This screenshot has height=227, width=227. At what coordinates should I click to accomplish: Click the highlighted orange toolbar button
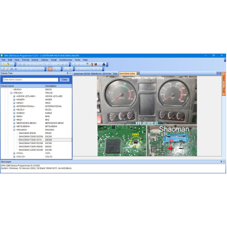50,69
